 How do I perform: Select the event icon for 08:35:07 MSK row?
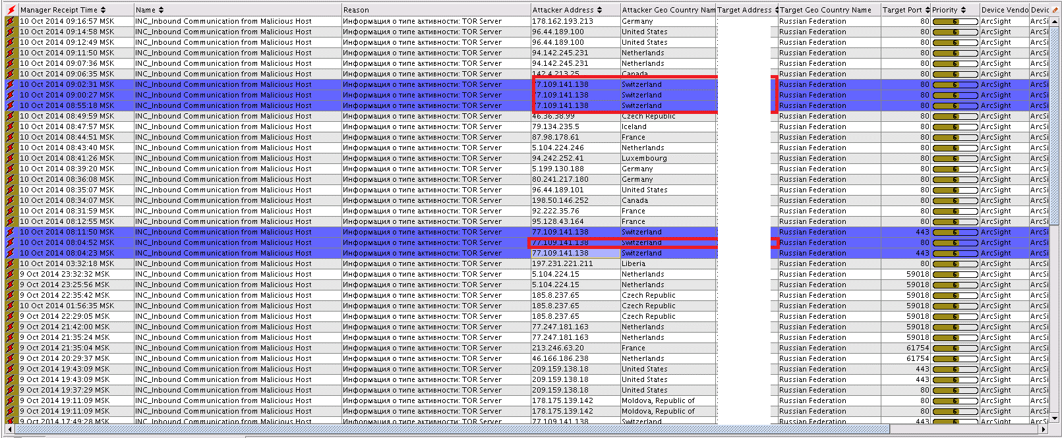pos(10,190)
